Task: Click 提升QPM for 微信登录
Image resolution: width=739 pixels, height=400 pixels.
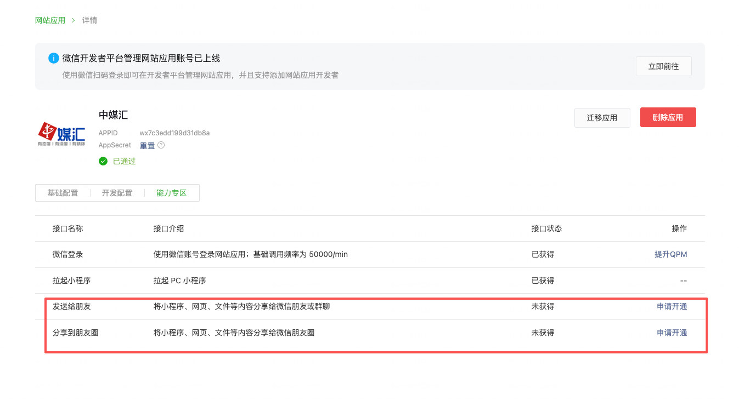Action: [x=670, y=254]
